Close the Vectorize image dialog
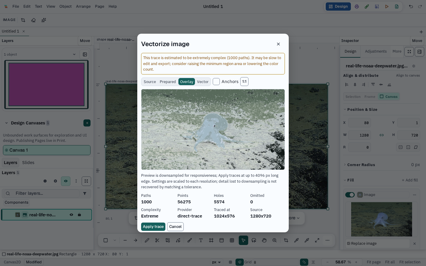426x266 pixels. tap(278, 44)
